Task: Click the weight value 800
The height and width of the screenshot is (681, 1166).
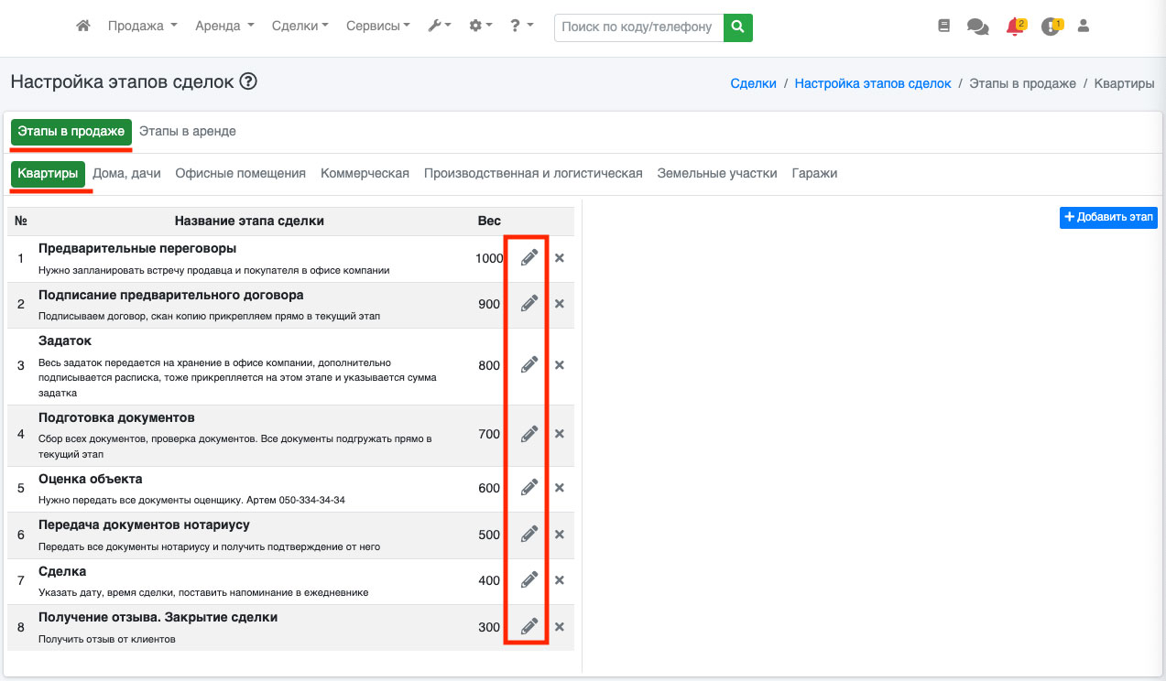Action: tap(489, 365)
